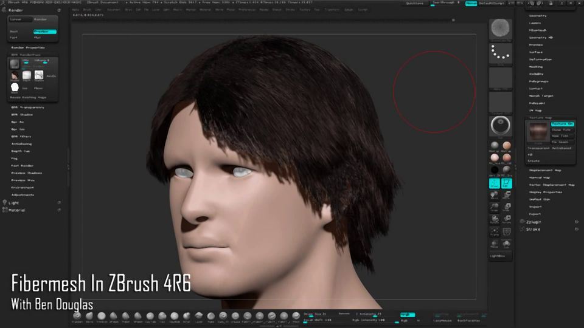Toggle the cyan Mrgb button by Z Intensity
The width and height of the screenshot is (584, 328).
(x=407, y=315)
